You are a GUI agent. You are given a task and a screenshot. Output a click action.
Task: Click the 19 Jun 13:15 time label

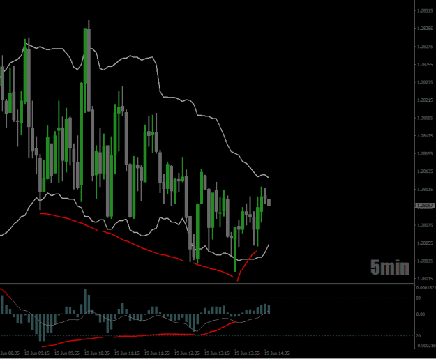(217, 353)
